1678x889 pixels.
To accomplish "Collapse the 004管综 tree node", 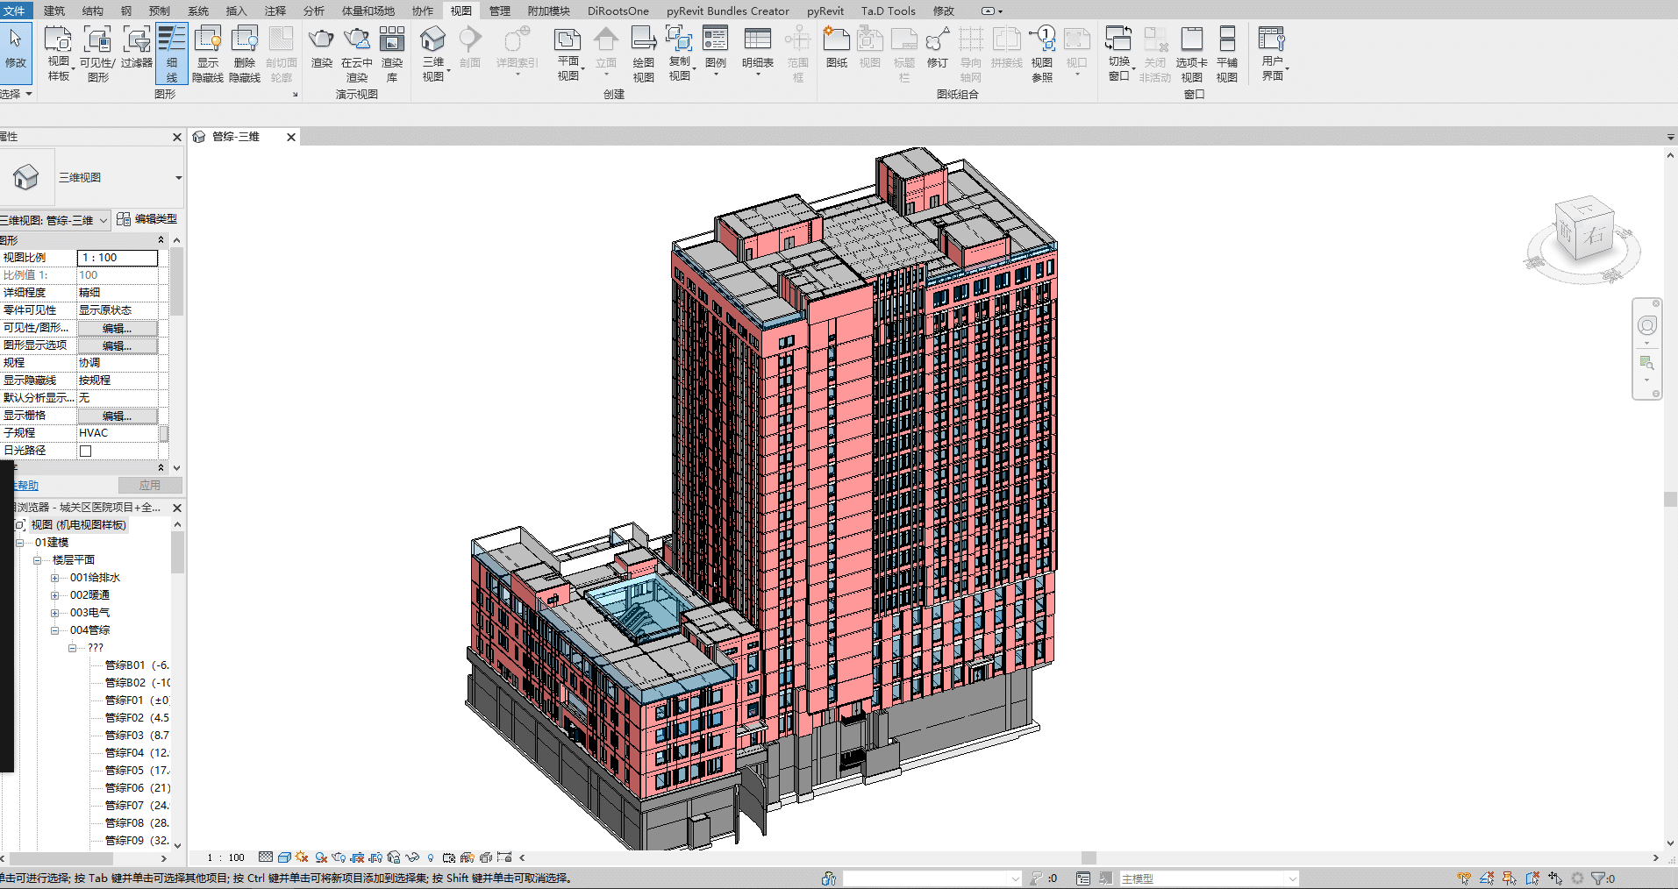I will tap(54, 630).
